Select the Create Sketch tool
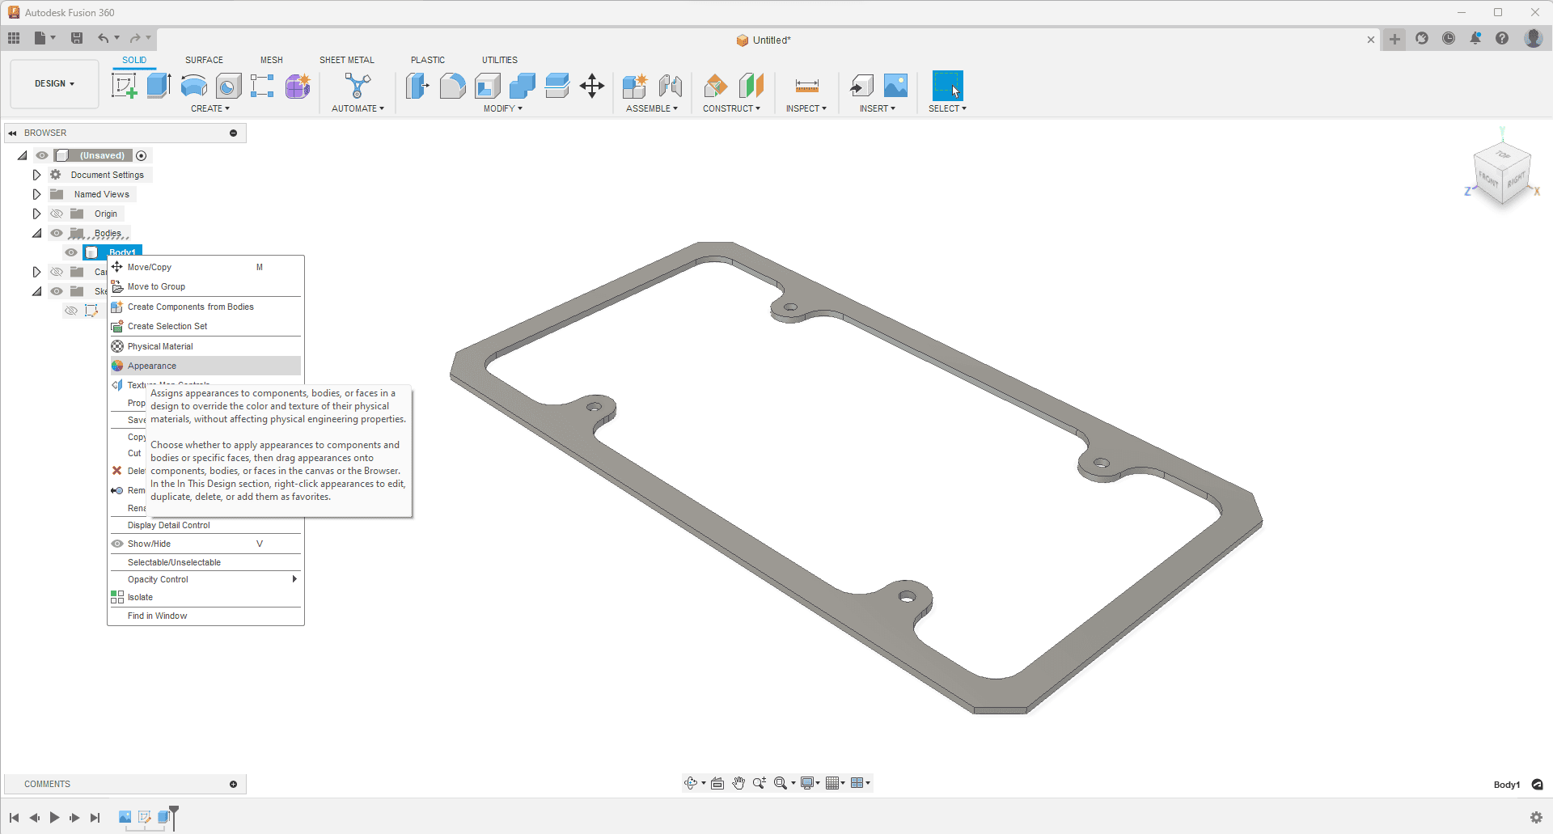1553x834 pixels. 124,86
